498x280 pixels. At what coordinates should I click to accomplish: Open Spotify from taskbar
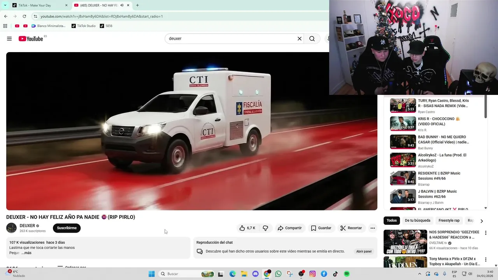(347, 274)
